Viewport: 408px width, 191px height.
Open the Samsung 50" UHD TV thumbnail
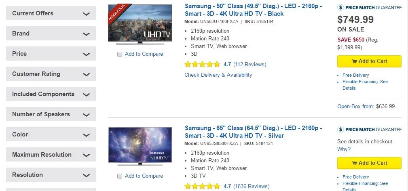pyautogui.click(x=140, y=24)
